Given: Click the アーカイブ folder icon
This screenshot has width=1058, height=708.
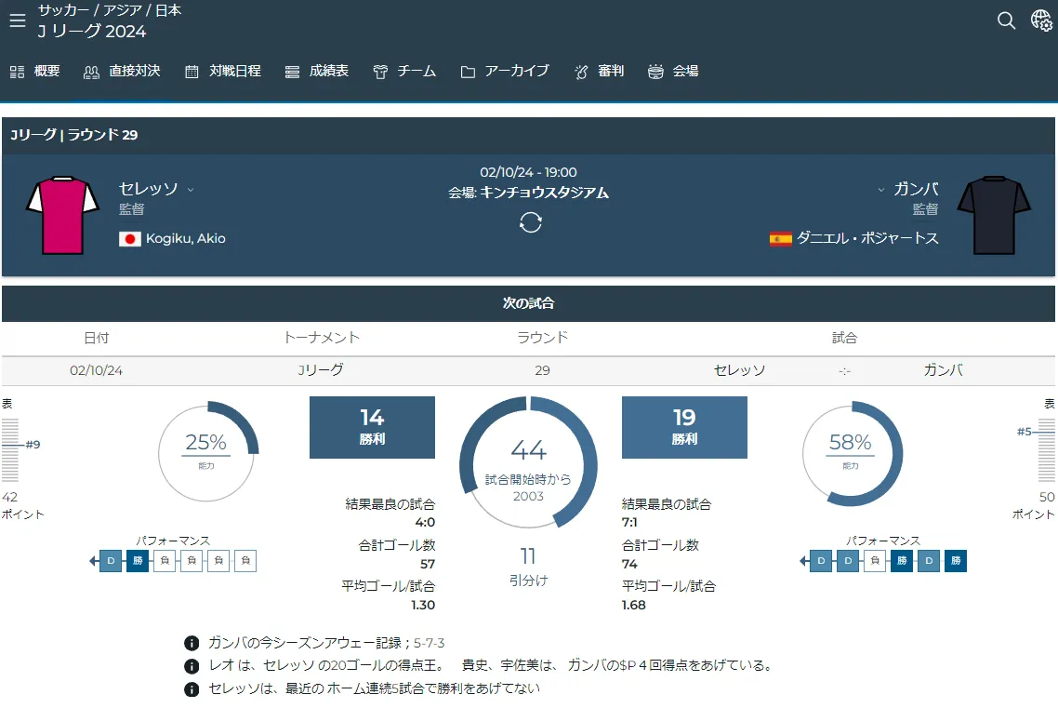Looking at the screenshot, I should tap(468, 72).
